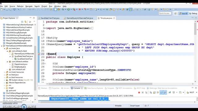Screen dimensions: 198x111
Task: Collapse the src/main/java folder node
Action: coord(5,48)
